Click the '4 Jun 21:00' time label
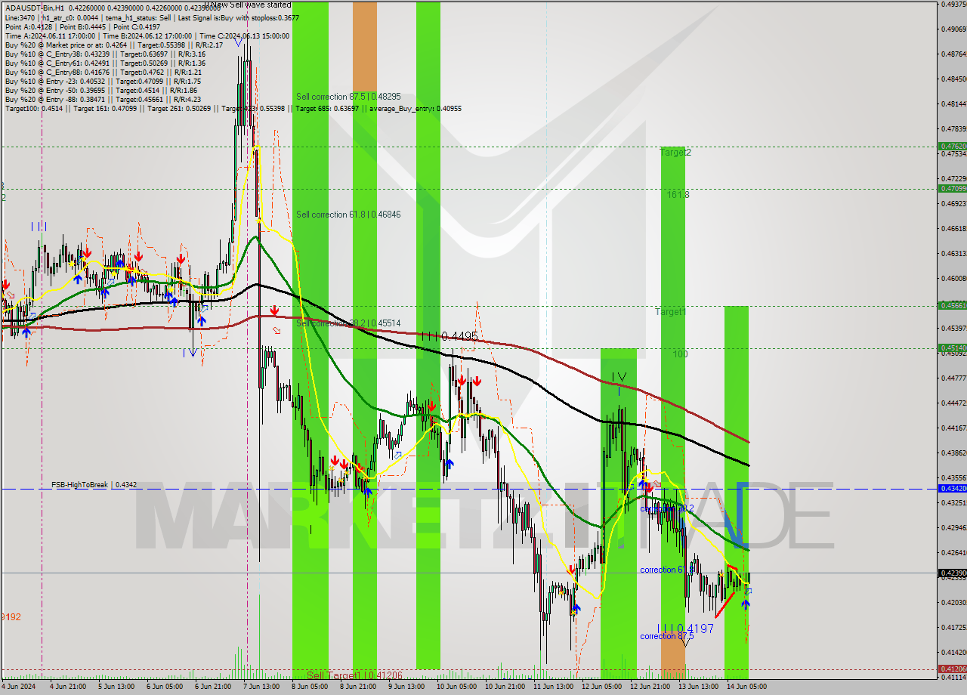 (67, 687)
